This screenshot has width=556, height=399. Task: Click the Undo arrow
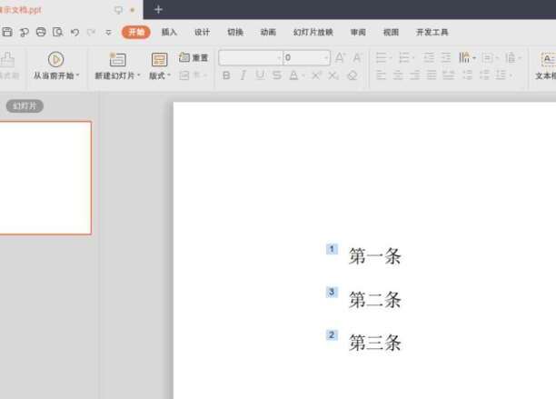(74, 33)
